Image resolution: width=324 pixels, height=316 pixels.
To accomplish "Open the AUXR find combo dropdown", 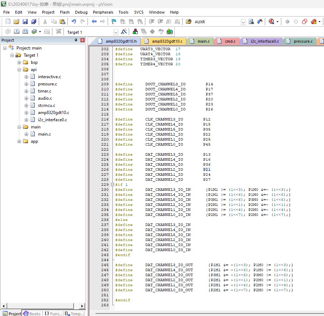I will (x=243, y=22).
